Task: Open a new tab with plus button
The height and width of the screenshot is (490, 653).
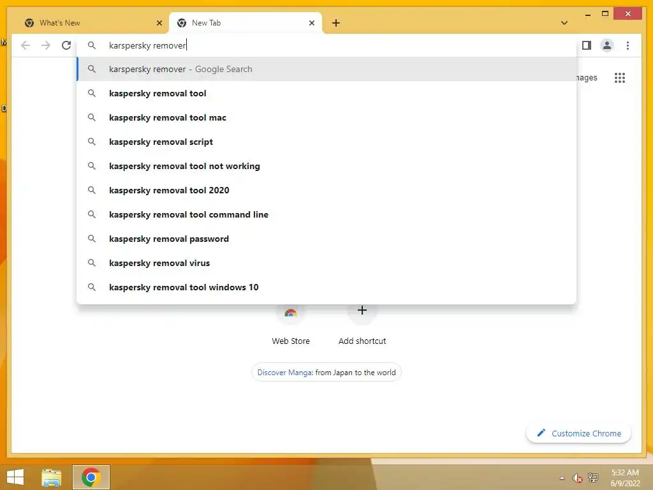Action: (336, 23)
